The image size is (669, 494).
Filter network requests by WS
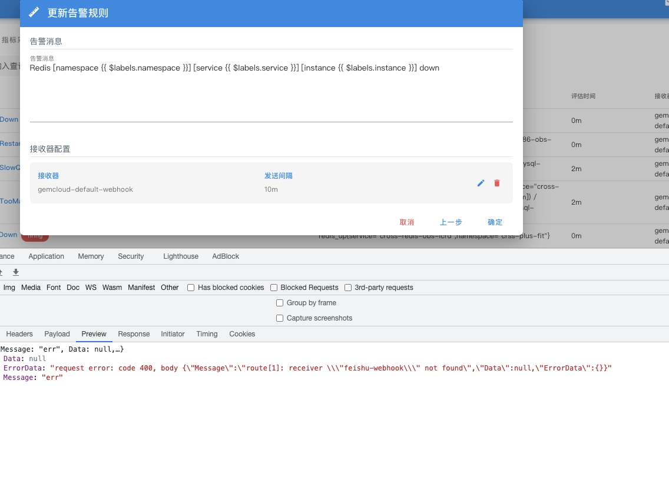(91, 288)
